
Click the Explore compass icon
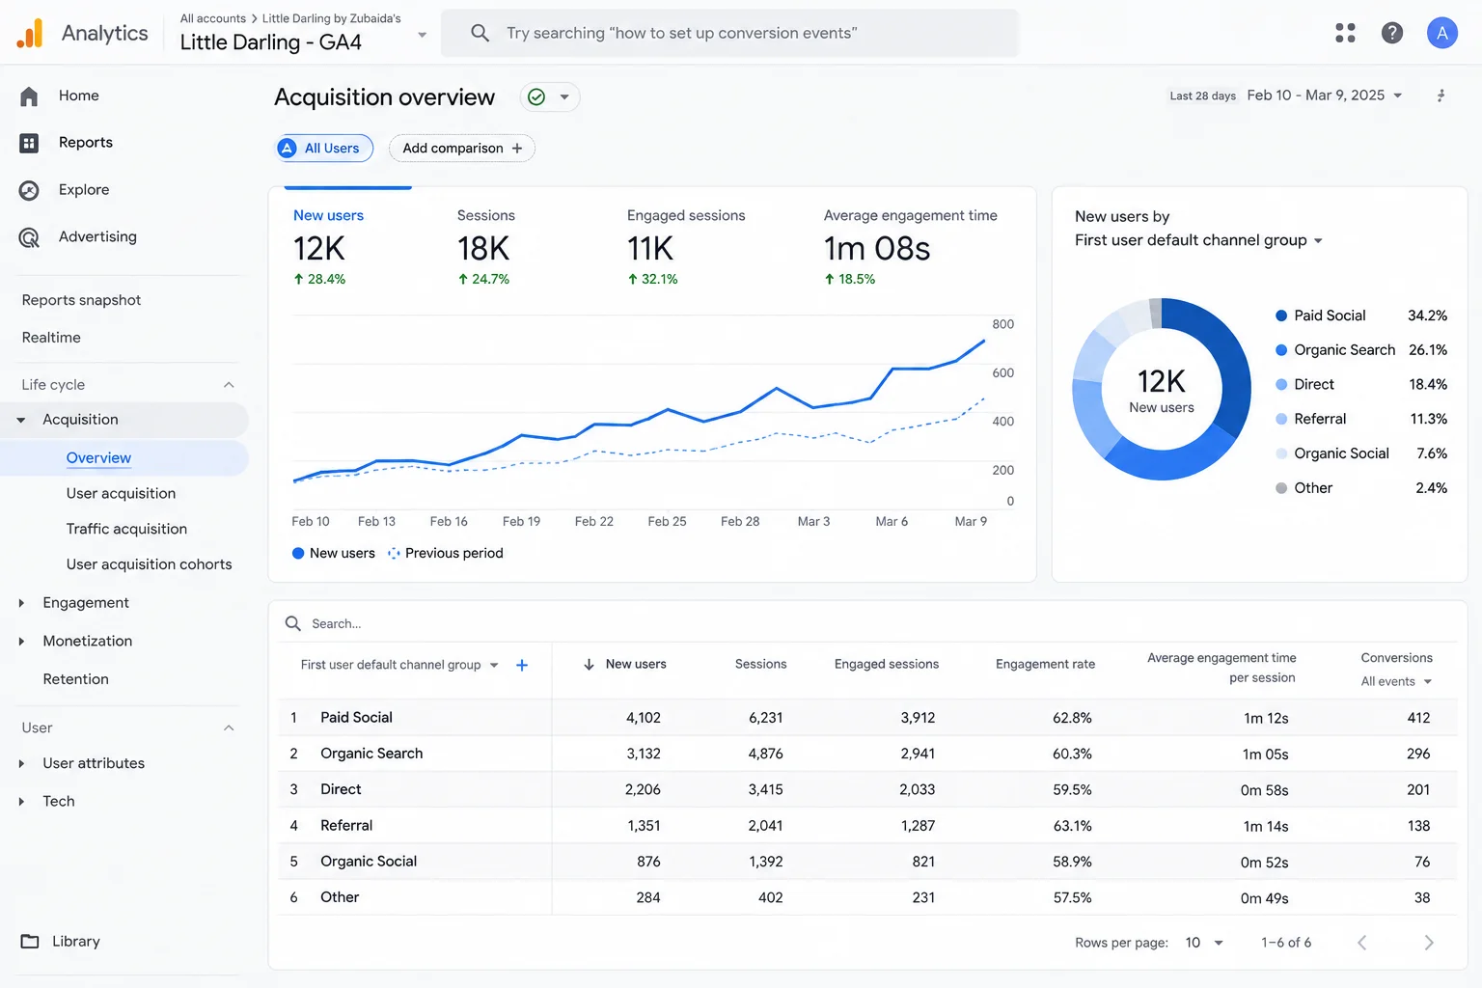[29, 190]
